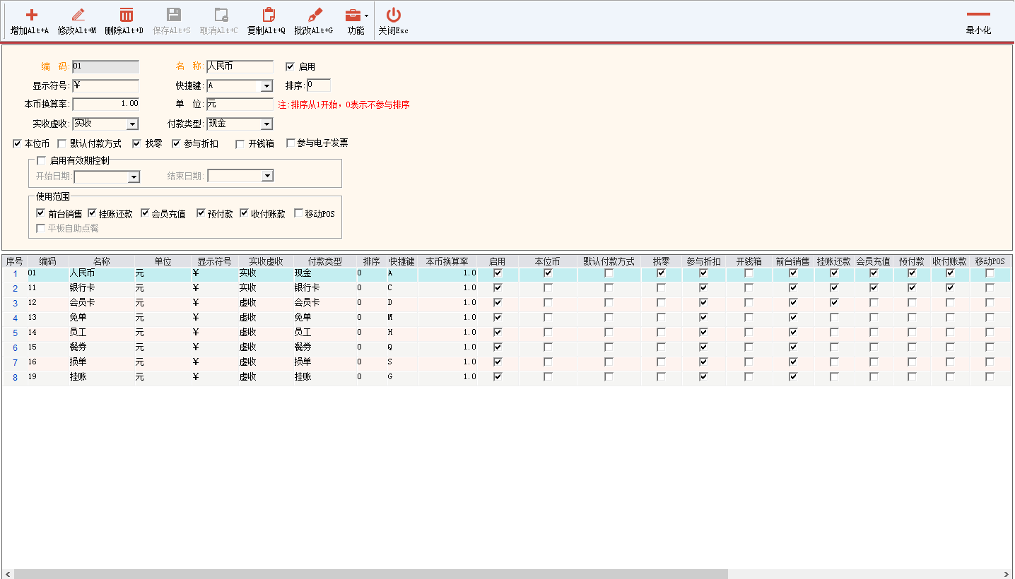1015x579 pixels.
Task: Toggle the 预付款 usage checkbox
Action: (x=201, y=213)
